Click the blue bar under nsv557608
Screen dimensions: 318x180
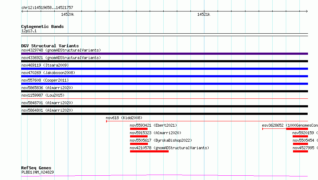(164, 84)
